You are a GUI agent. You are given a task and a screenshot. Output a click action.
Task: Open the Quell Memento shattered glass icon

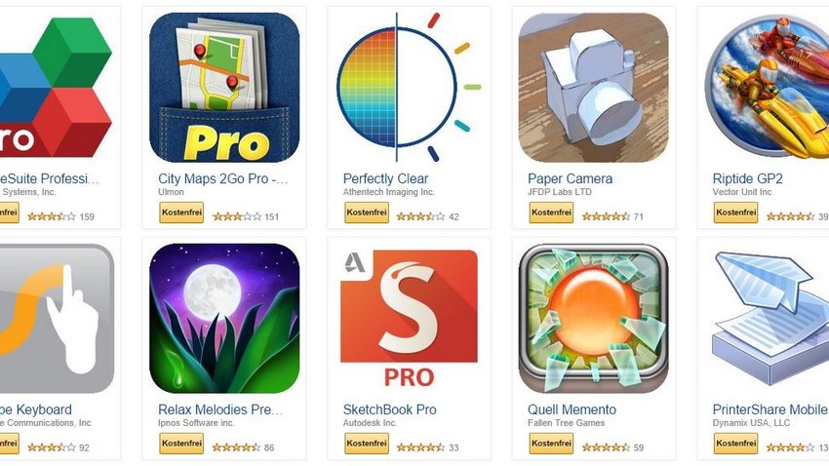pos(593,318)
